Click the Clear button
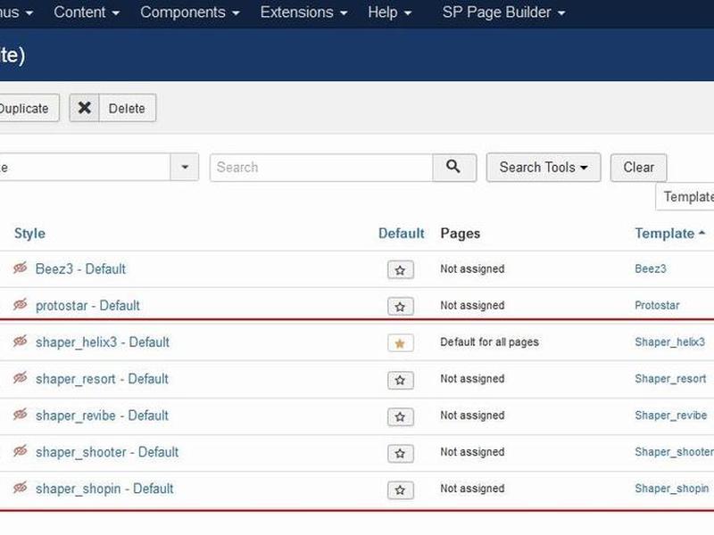Viewport: 714px width, 535px height. tap(638, 168)
